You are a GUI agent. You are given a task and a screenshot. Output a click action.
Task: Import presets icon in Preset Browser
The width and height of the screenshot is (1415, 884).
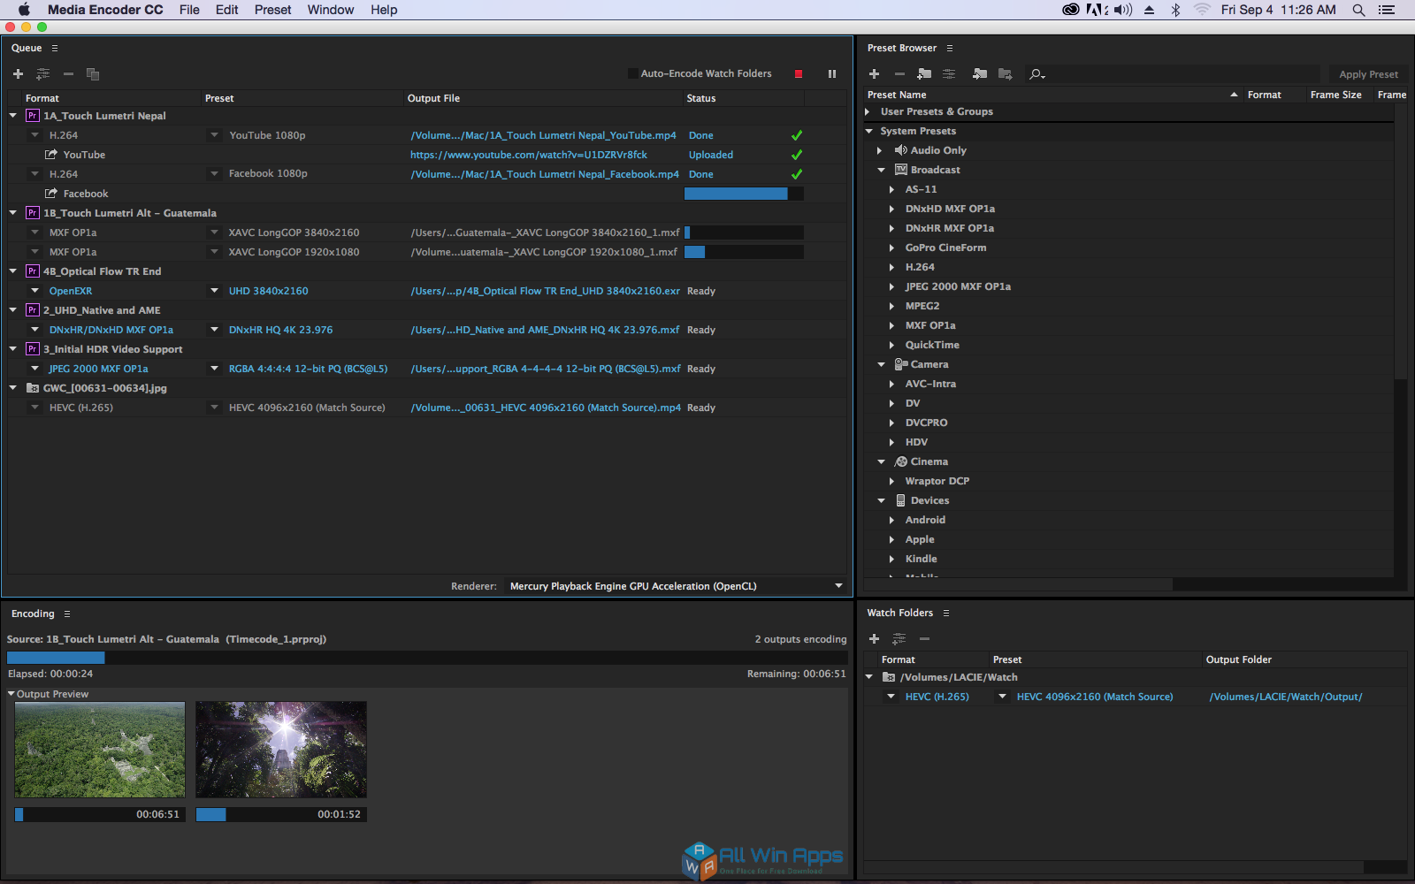(980, 74)
